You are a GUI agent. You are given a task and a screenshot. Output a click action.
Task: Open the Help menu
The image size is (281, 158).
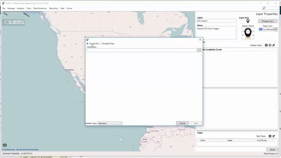click(62, 8)
